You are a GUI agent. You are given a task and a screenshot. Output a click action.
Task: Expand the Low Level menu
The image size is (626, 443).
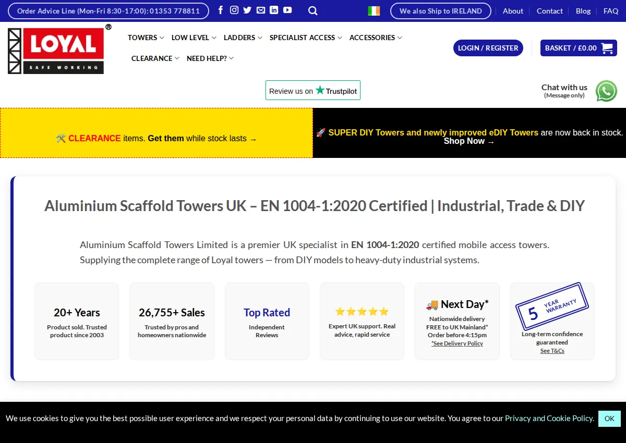[194, 38]
